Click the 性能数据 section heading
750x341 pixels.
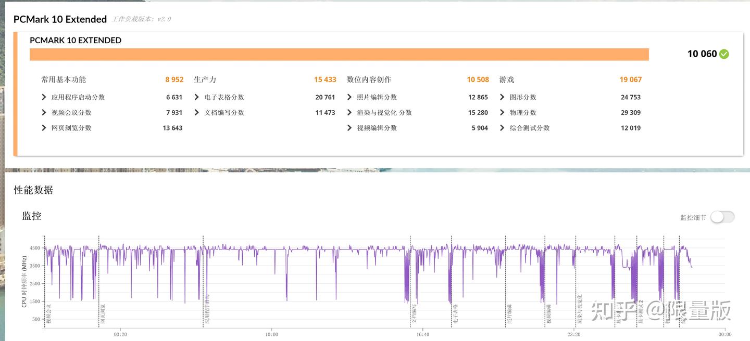33,190
